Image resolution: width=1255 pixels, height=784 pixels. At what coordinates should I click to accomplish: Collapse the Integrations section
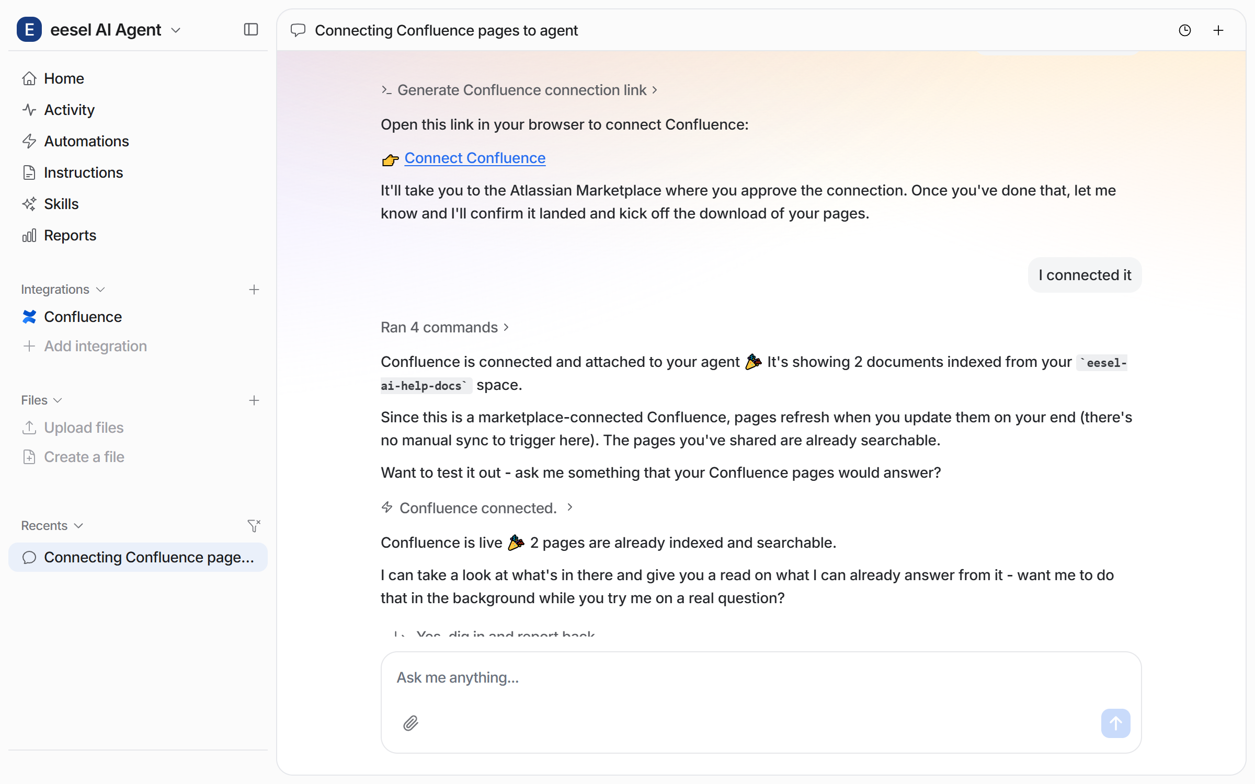pyautogui.click(x=63, y=290)
